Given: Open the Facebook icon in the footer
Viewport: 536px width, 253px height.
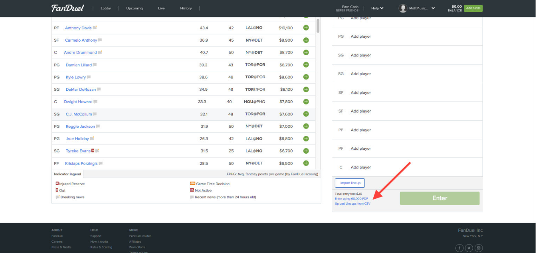Looking at the screenshot, I should point(459,248).
